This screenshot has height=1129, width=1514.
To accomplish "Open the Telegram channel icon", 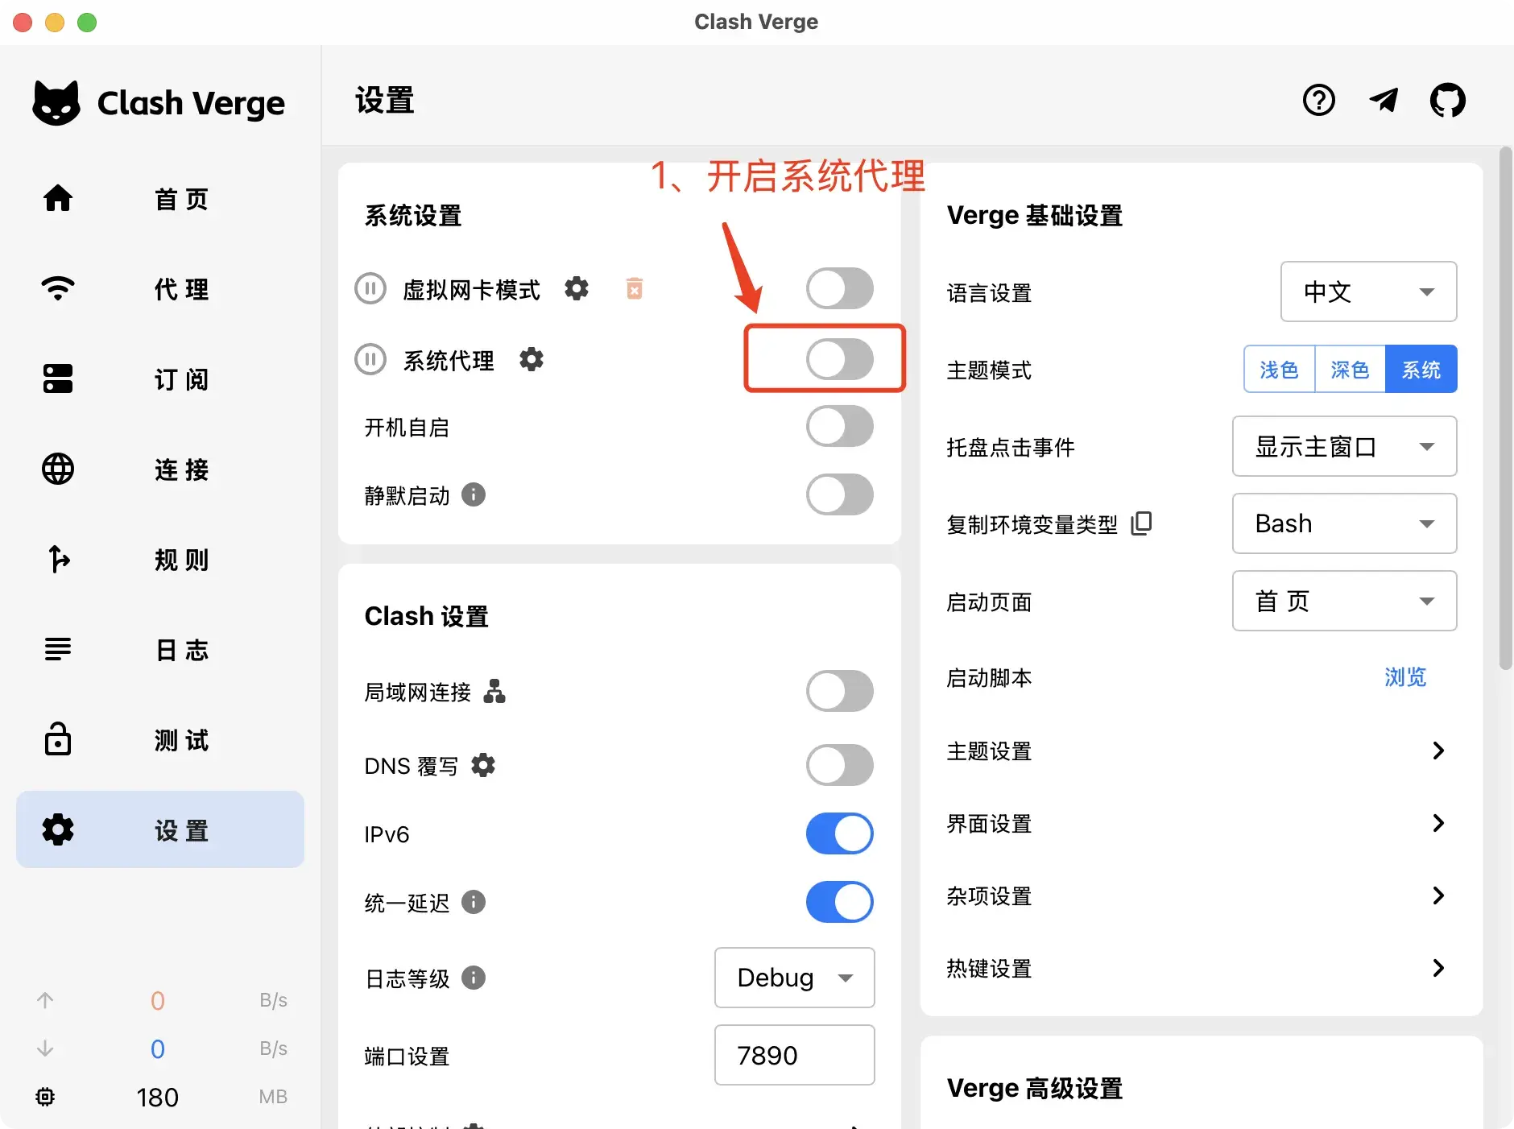I will [1383, 100].
